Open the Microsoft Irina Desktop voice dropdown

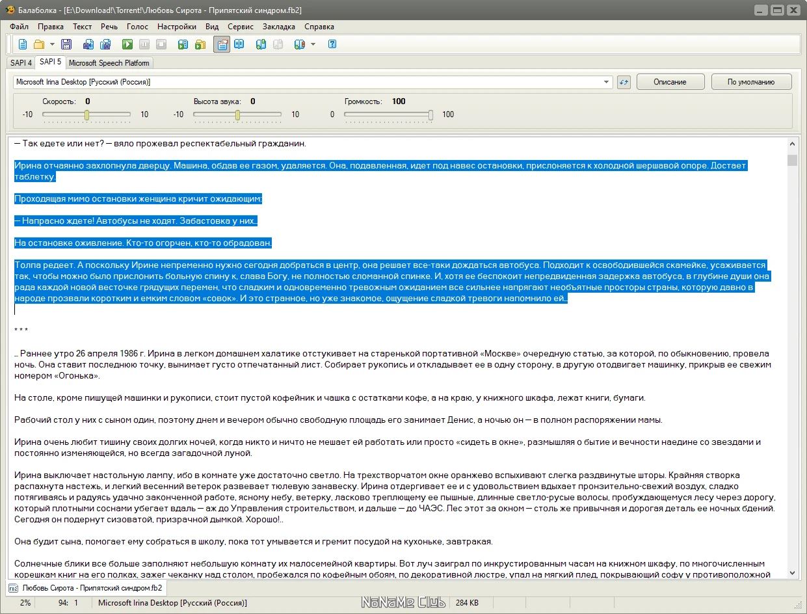coord(313,82)
